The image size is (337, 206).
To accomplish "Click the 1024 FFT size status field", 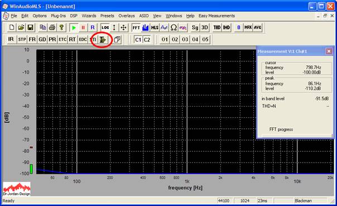I will [244, 201].
